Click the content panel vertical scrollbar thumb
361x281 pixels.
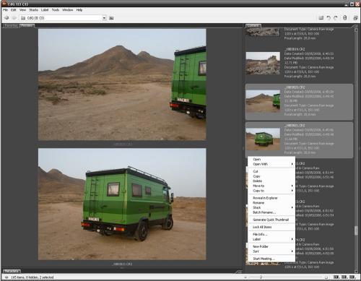[x=356, y=230]
